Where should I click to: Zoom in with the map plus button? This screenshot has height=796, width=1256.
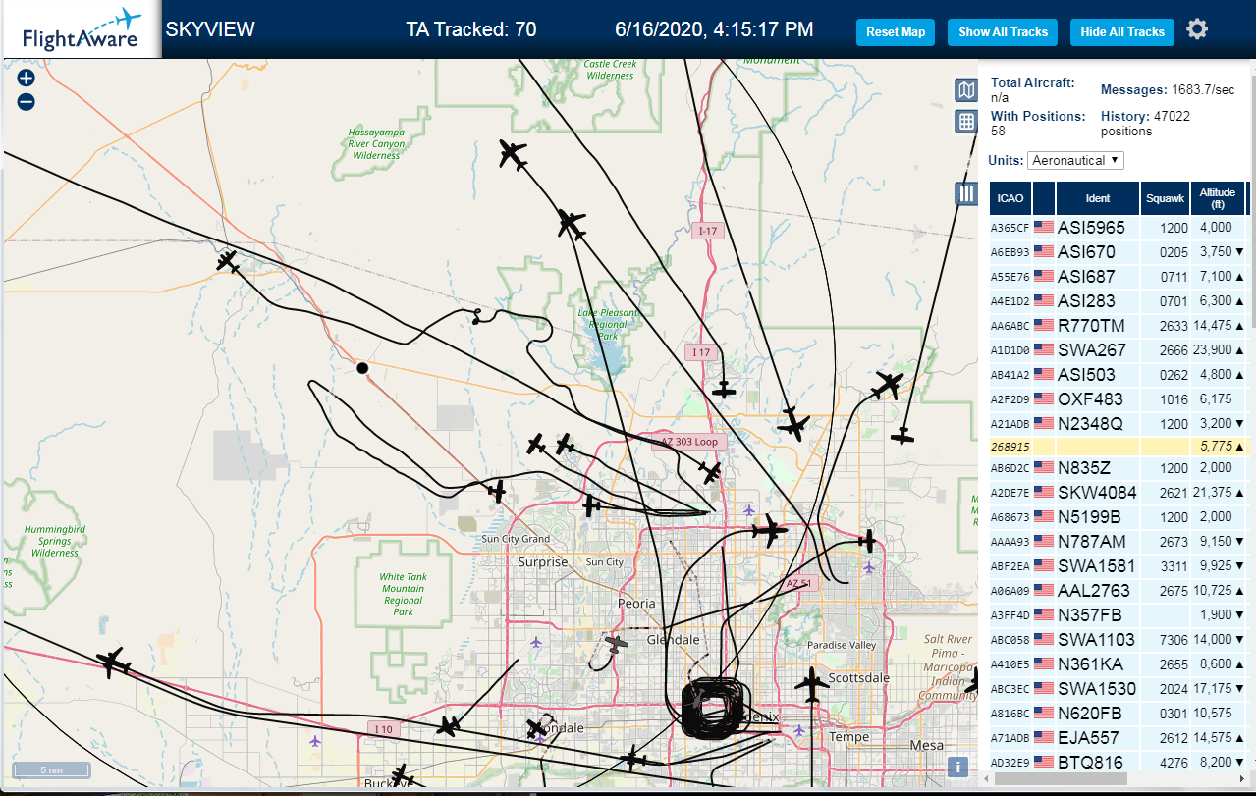(27, 79)
